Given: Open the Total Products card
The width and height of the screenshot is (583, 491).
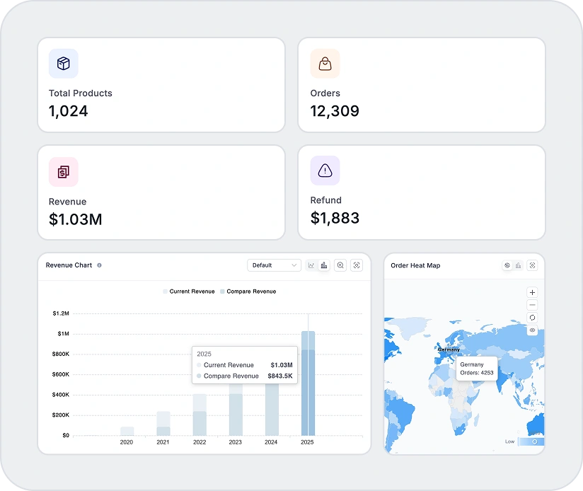Looking at the screenshot, I should click(161, 85).
